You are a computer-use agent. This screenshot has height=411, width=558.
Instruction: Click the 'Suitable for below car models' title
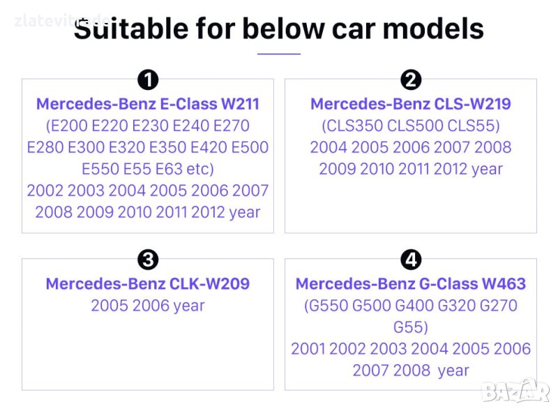(x=279, y=29)
